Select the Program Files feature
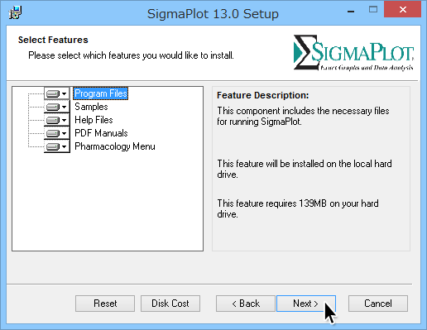 point(101,93)
